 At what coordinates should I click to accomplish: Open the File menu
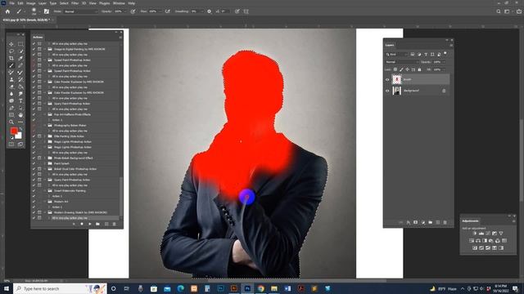(11, 3)
